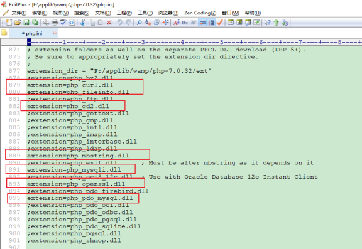
Task: Open Find with the magnifier icon
Action: click(x=140, y=23)
